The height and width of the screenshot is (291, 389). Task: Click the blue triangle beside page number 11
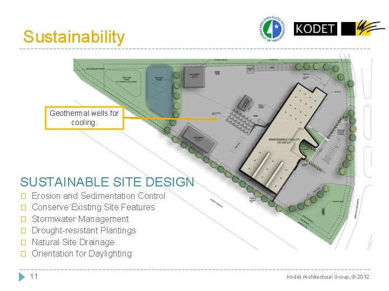22,276
